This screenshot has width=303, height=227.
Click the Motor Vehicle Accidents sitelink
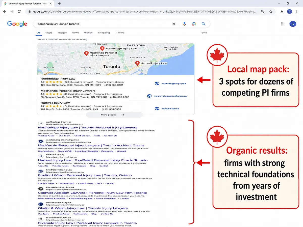52,198
